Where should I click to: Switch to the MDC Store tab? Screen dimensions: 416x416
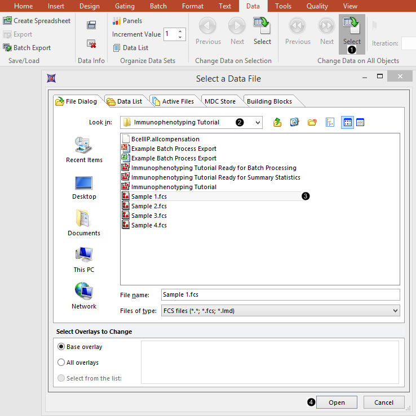coord(220,101)
